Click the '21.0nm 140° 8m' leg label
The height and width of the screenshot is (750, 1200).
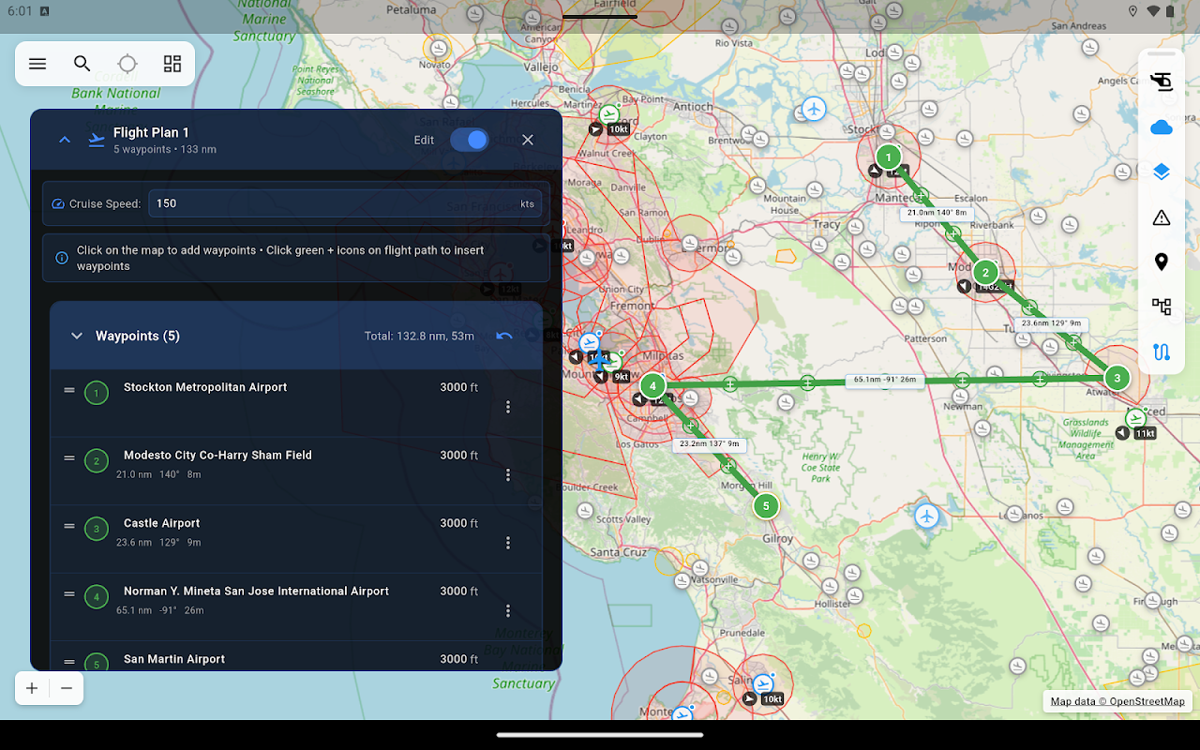tap(937, 213)
